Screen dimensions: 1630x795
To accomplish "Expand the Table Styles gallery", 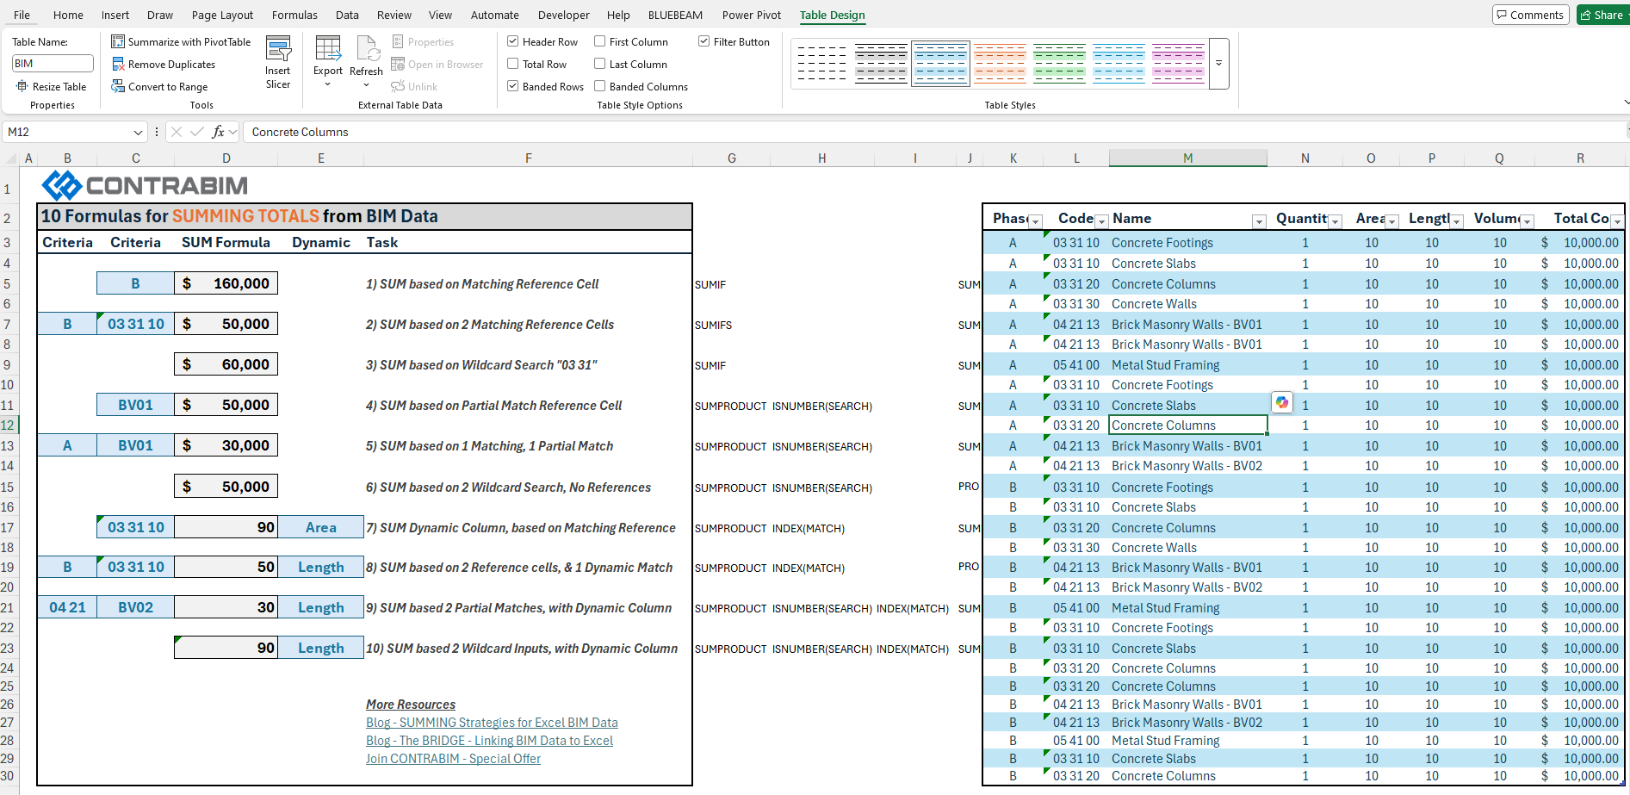I will click(1218, 64).
